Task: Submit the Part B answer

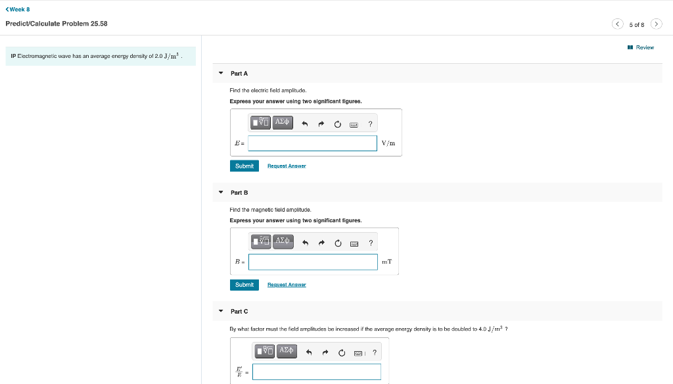Action: pyautogui.click(x=244, y=285)
